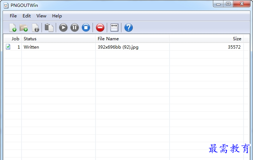Screen dimensions: 253x160
Task: Open the Help menu
Action: (x=57, y=16)
